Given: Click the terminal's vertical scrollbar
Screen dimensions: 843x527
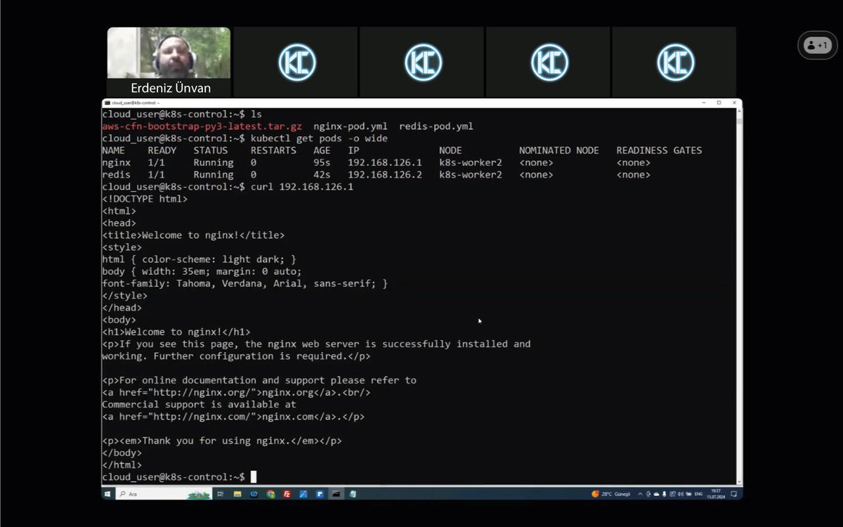Looking at the screenshot, I should tap(739, 295).
